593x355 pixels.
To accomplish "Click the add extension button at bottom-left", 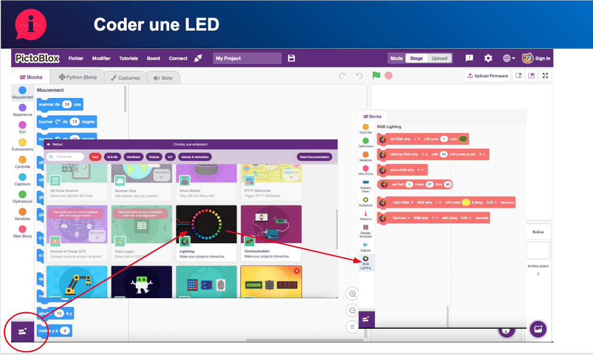I will click(x=22, y=331).
